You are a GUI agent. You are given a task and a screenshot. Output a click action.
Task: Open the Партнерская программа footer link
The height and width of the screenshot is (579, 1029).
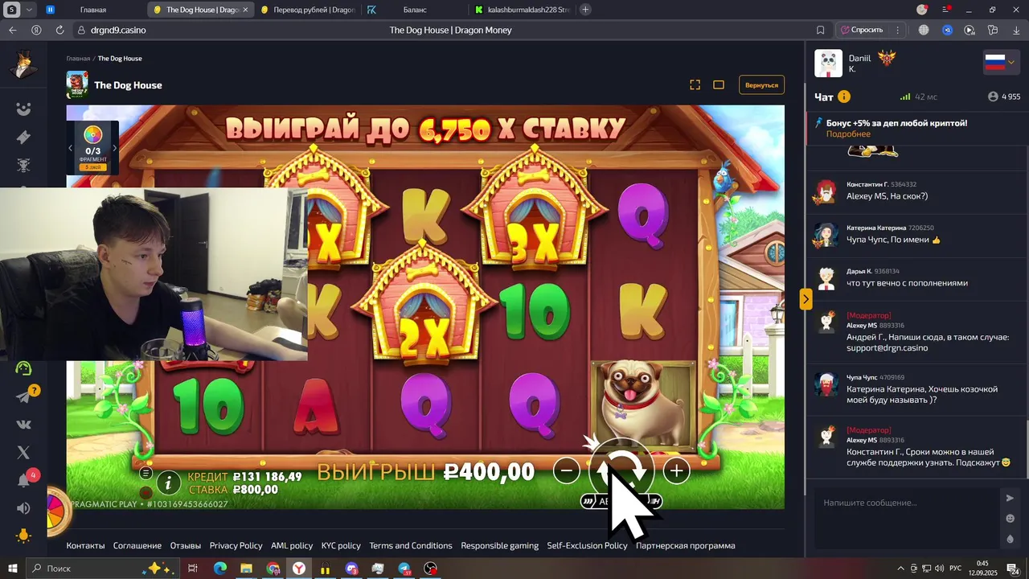pos(686,545)
